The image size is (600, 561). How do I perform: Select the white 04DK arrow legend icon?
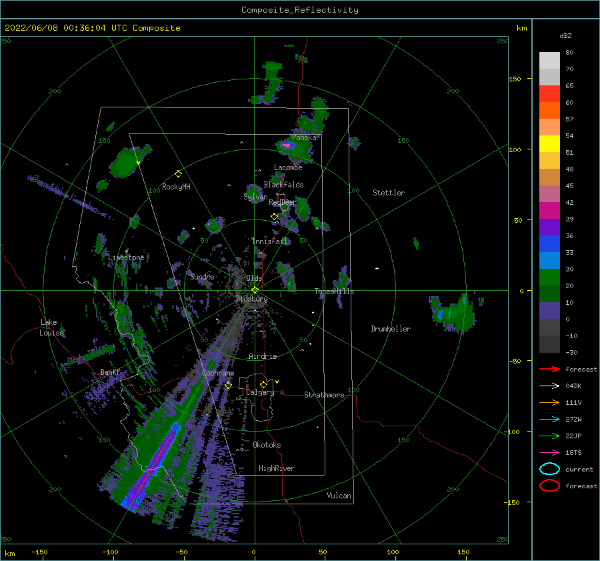(549, 386)
